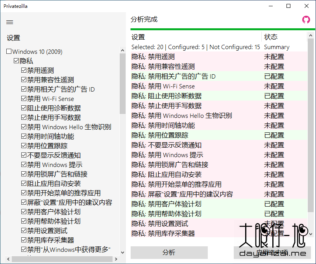316x264 pixels.
Task: Select result row 隐私: 禁用帮助体验计划
Action: pyautogui.click(x=219, y=214)
